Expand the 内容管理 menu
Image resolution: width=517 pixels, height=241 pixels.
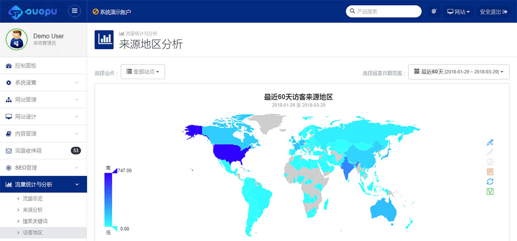click(x=43, y=134)
